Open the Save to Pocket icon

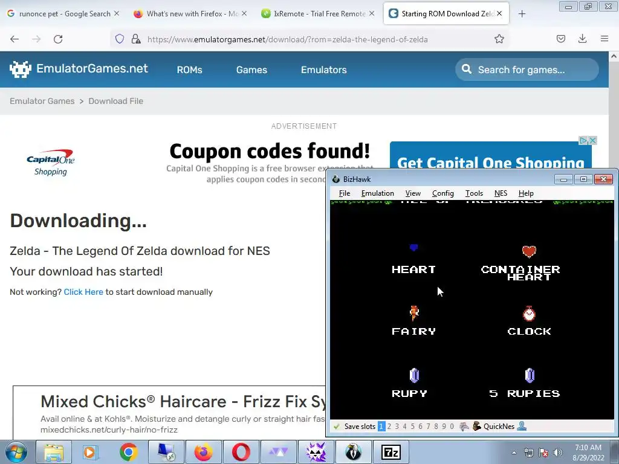[560, 39]
